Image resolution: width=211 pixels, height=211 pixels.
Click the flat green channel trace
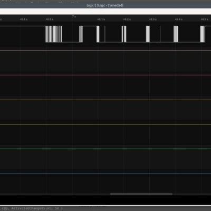click(x=105, y=149)
